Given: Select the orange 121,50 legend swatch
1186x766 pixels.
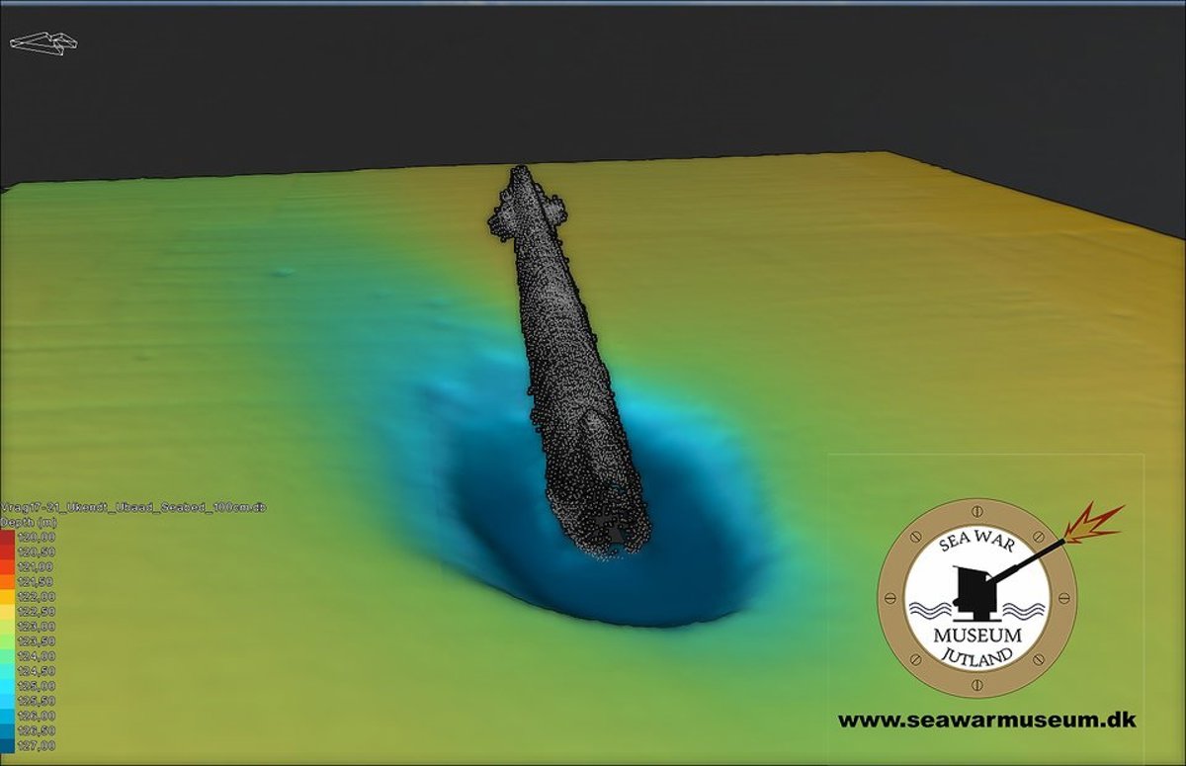Looking at the screenshot, I should (7, 581).
